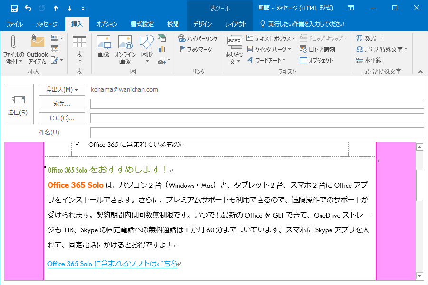428x285 pixels.
Task: Open the screenshot camera dropdown
Action: (165, 60)
